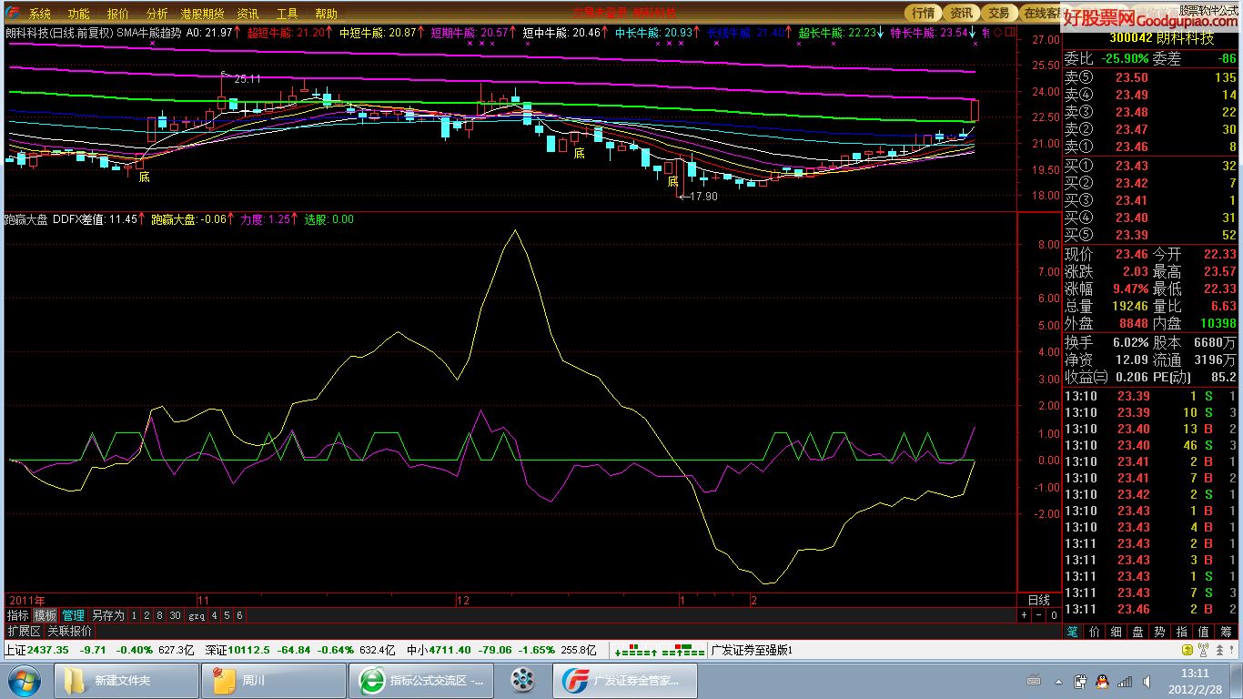This screenshot has width=1243, height=699.
Task: Click the 0 reset button under 日线
Action: point(1053,615)
